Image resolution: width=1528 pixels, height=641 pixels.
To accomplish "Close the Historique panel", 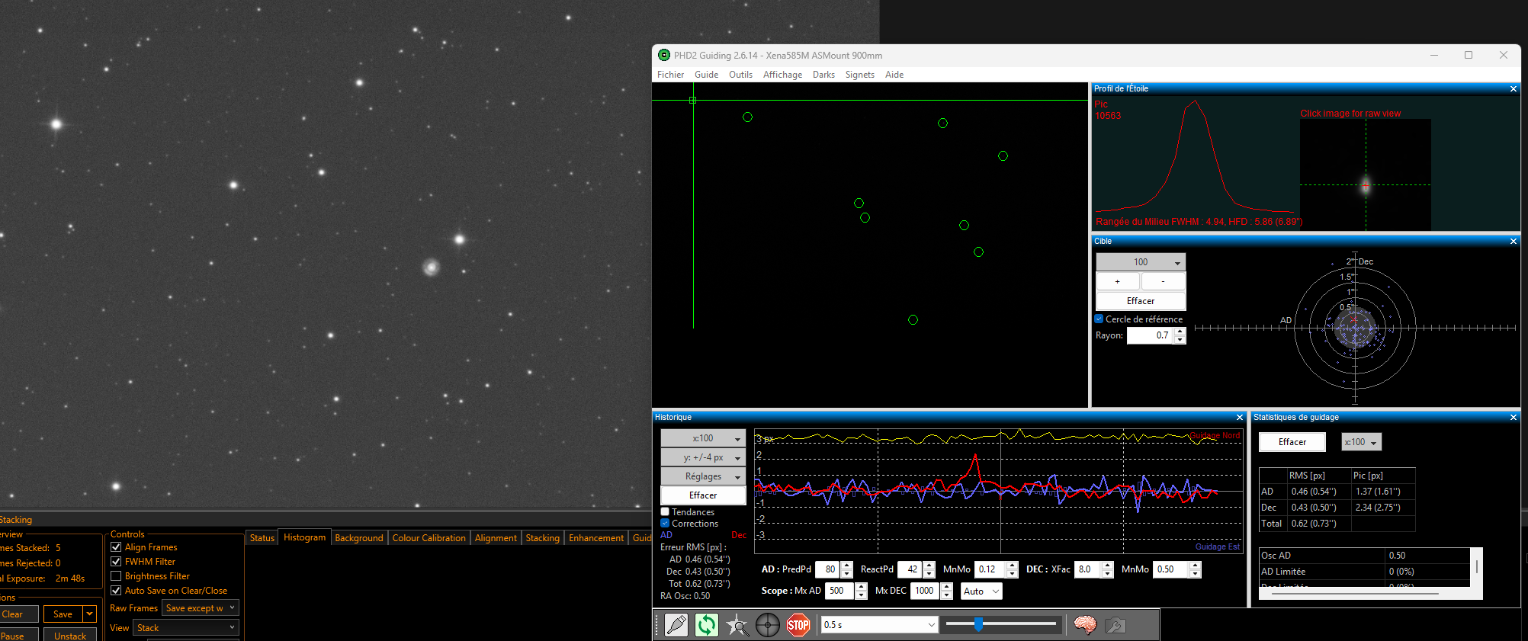I will tap(1239, 418).
